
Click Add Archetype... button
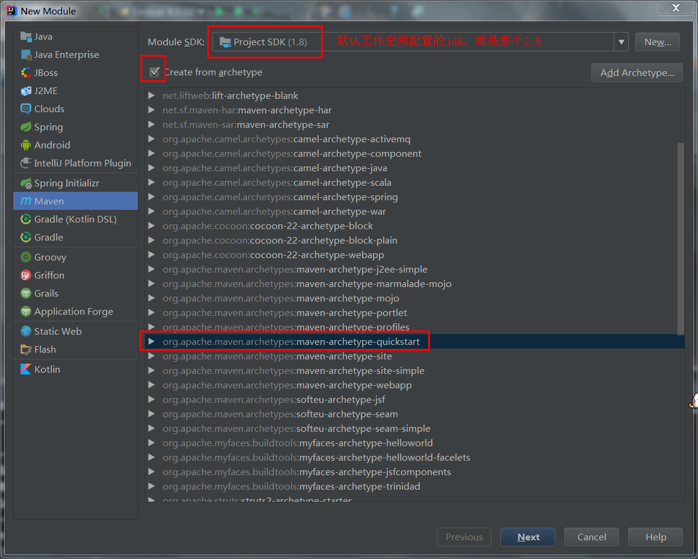[637, 72]
